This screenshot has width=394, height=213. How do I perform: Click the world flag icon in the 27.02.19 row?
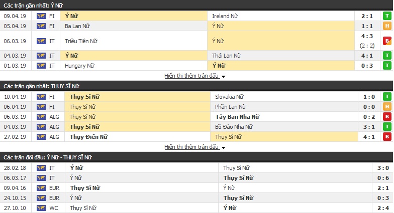(41, 137)
